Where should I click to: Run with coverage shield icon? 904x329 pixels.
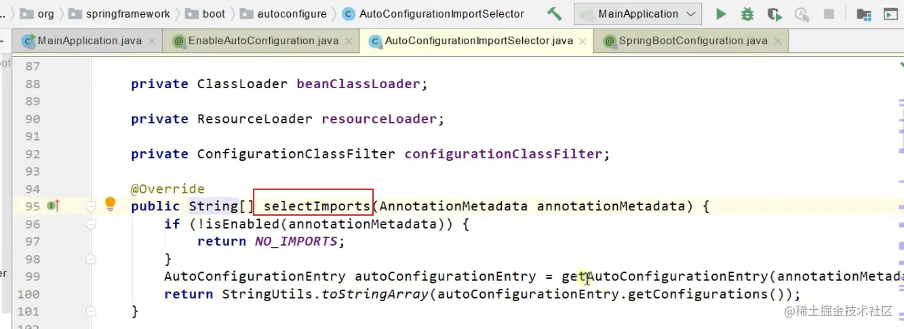point(774,14)
